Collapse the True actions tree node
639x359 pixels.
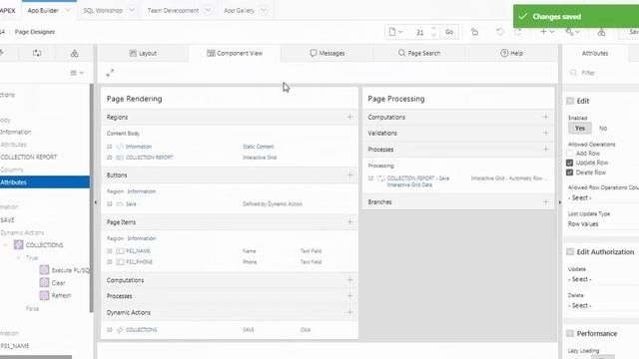18,257
